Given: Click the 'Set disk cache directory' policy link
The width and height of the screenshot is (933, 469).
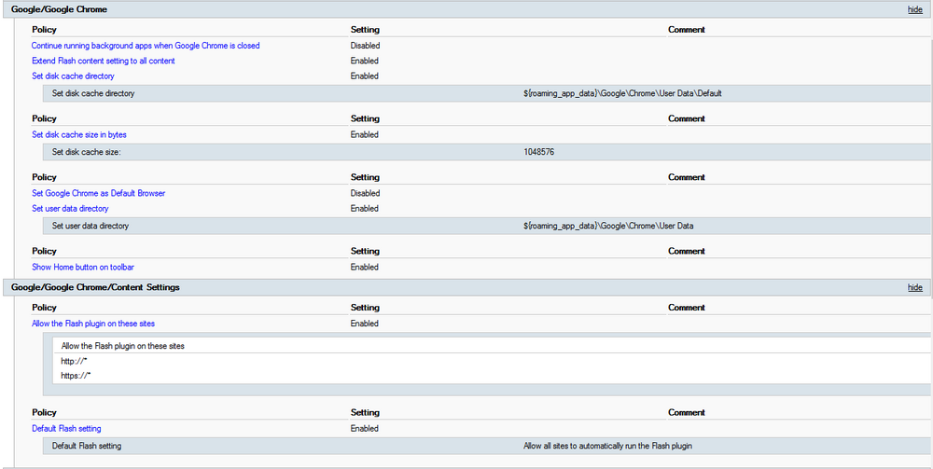Looking at the screenshot, I should [73, 76].
